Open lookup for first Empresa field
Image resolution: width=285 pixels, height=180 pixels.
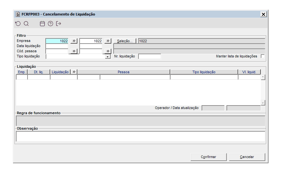[x=74, y=41]
